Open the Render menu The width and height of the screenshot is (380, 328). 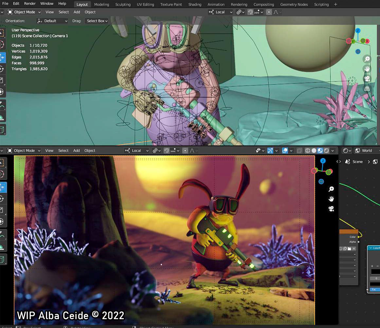(x=30, y=4)
